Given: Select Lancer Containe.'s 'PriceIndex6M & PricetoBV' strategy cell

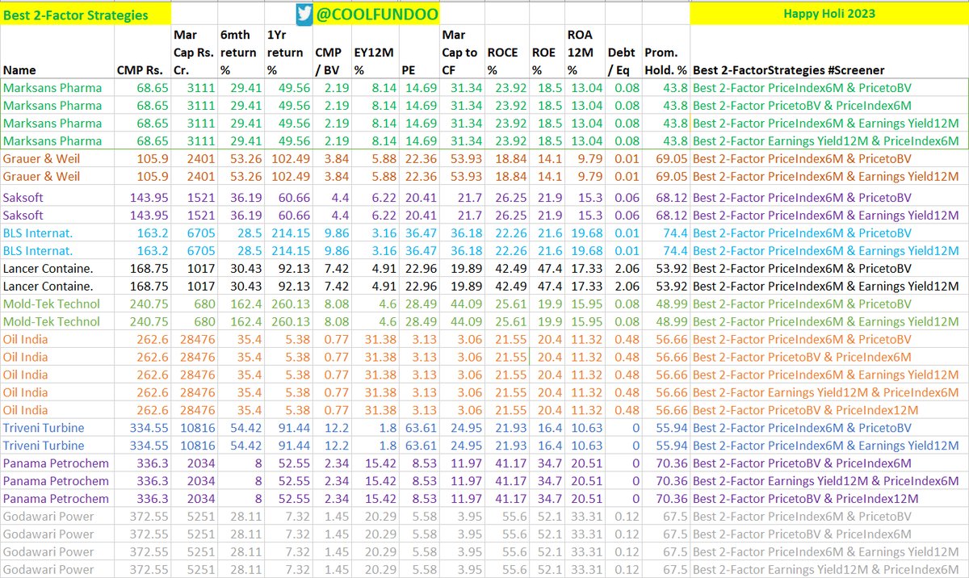Looking at the screenshot, I should coord(828,268).
